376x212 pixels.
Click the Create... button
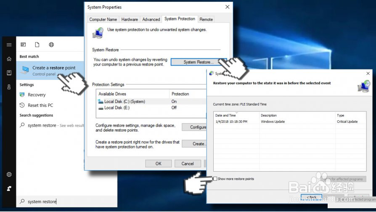pos(194,144)
